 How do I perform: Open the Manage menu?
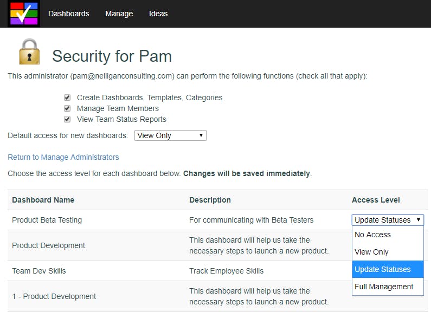(x=119, y=14)
